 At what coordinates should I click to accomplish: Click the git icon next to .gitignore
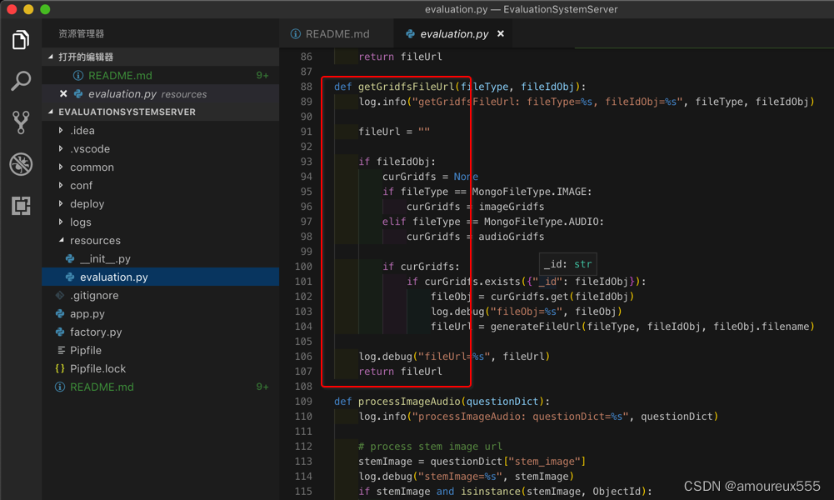(60, 295)
